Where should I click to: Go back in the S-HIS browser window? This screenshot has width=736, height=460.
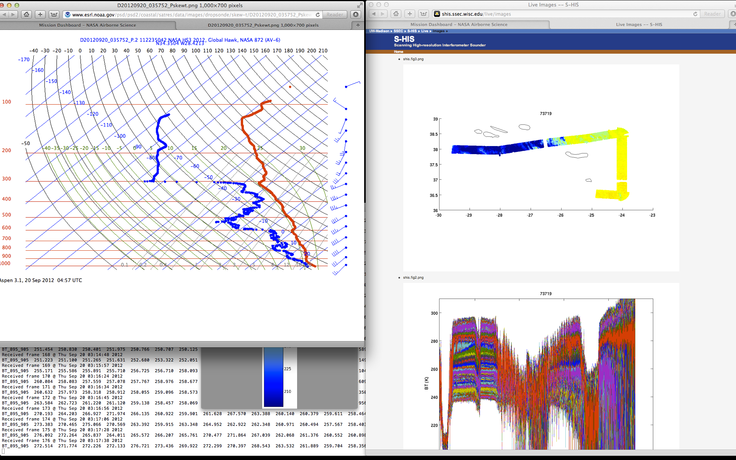pyautogui.click(x=374, y=14)
